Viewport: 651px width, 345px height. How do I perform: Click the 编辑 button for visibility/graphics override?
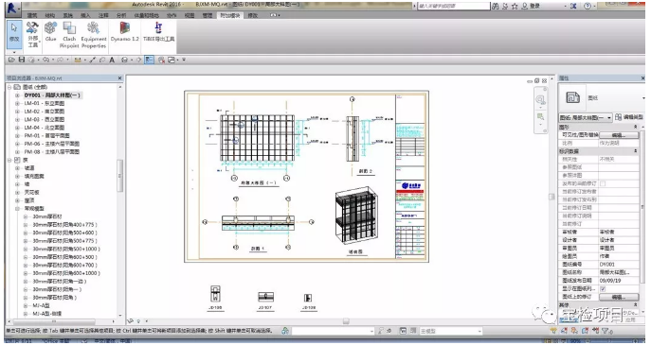pyautogui.click(x=619, y=135)
